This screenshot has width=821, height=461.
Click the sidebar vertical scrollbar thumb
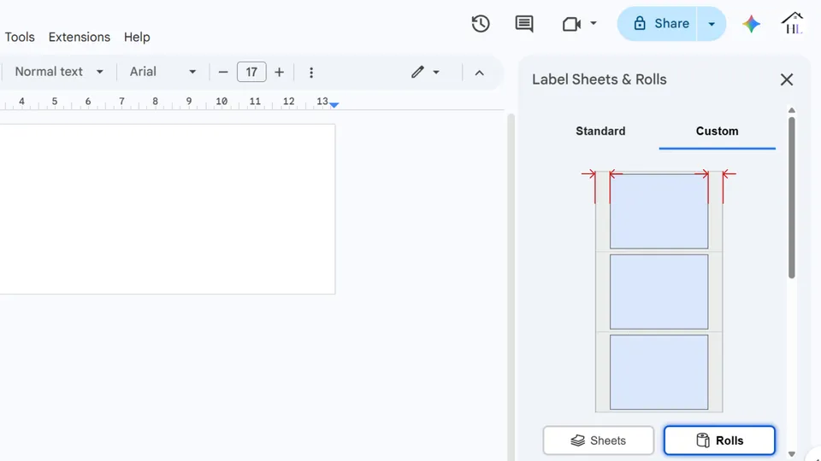pos(792,197)
